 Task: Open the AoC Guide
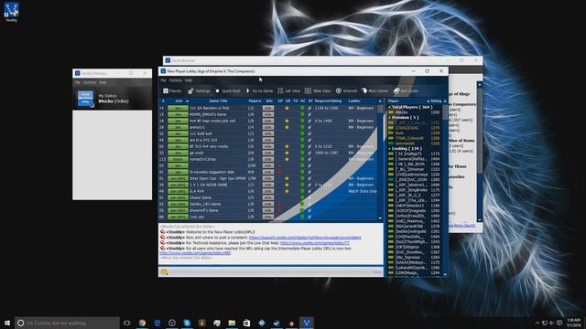point(406,91)
